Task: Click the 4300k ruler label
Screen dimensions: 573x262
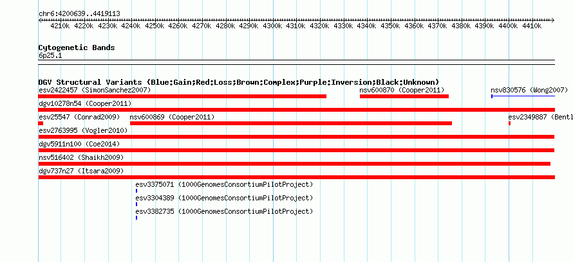Action: [273, 26]
